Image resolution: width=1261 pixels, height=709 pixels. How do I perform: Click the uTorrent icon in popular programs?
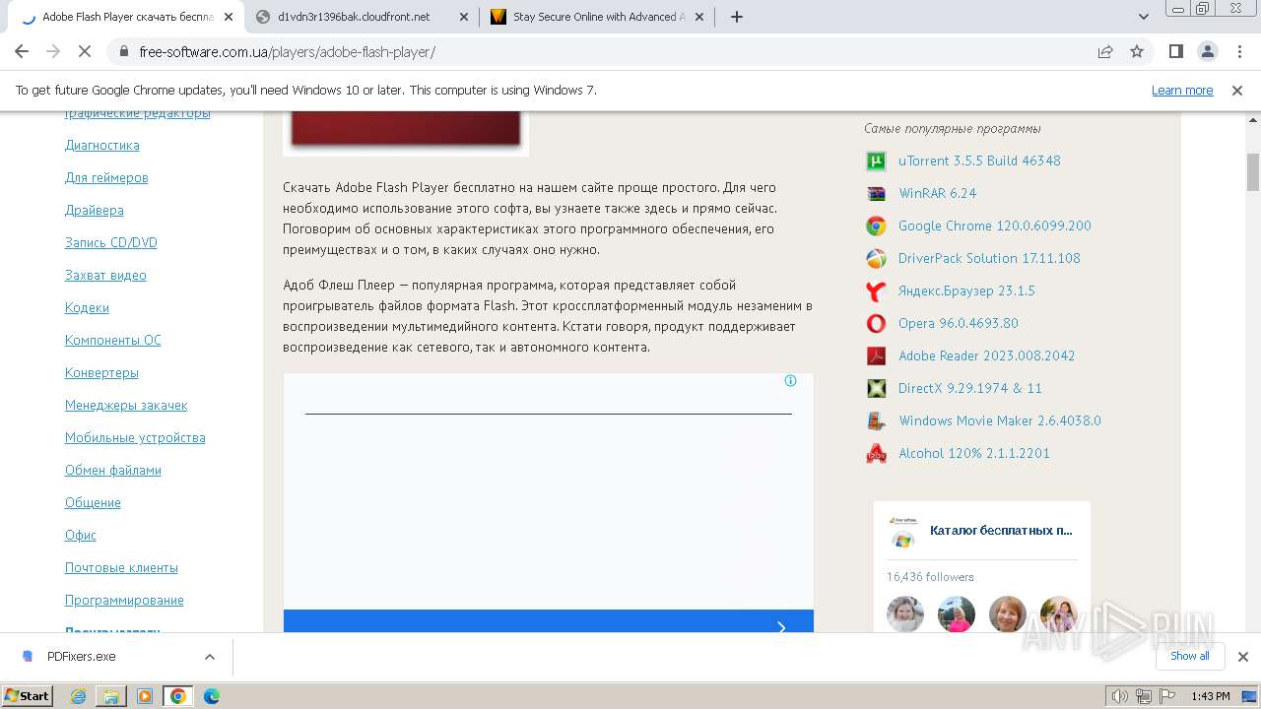pos(876,161)
